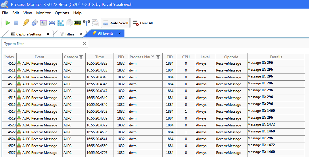Click the memory chip icon in toolbar
The image size is (309, 157).
pyautogui.click(x=78, y=23)
